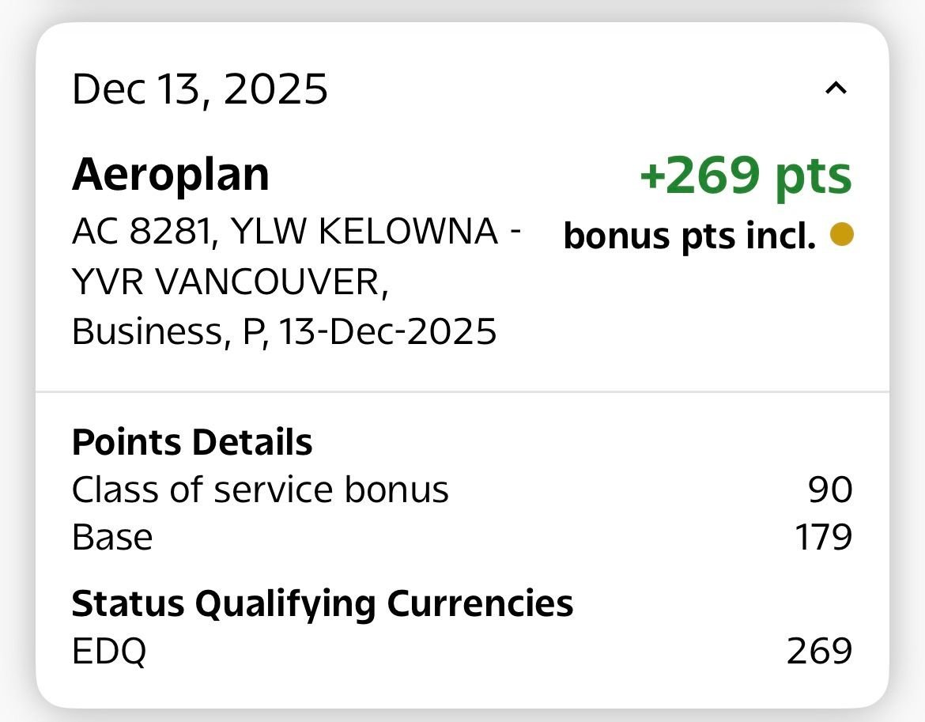The height and width of the screenshot is (722, 925).
Task: Select the Points Details section heading
Action: point(191,442)
